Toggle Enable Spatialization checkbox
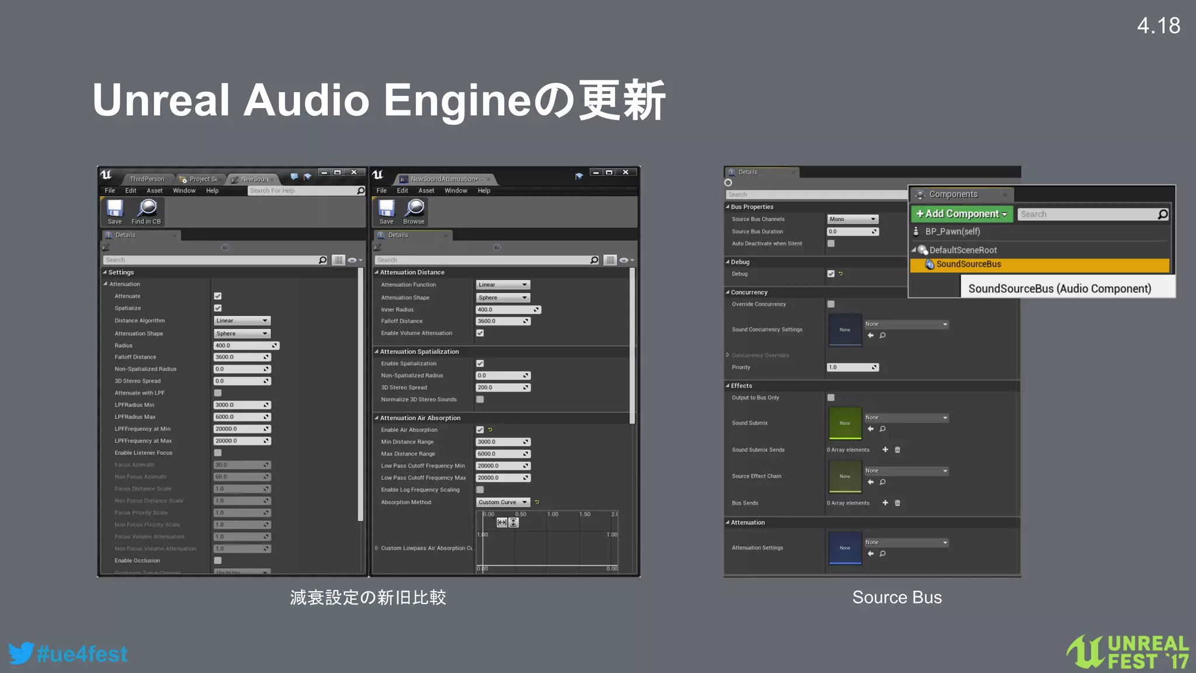Viewport: 1196px width, 673px height. 480,363
